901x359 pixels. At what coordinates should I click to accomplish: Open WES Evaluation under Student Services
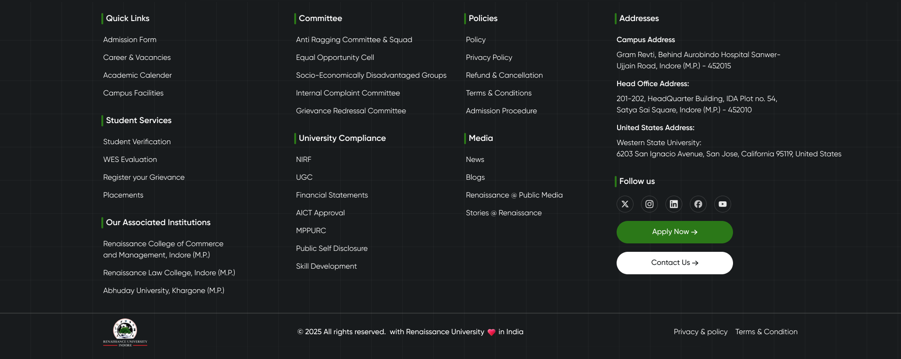coord(130,160)
